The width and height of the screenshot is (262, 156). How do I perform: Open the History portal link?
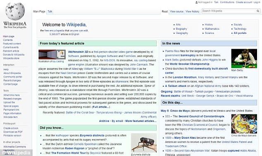point(209,24)
